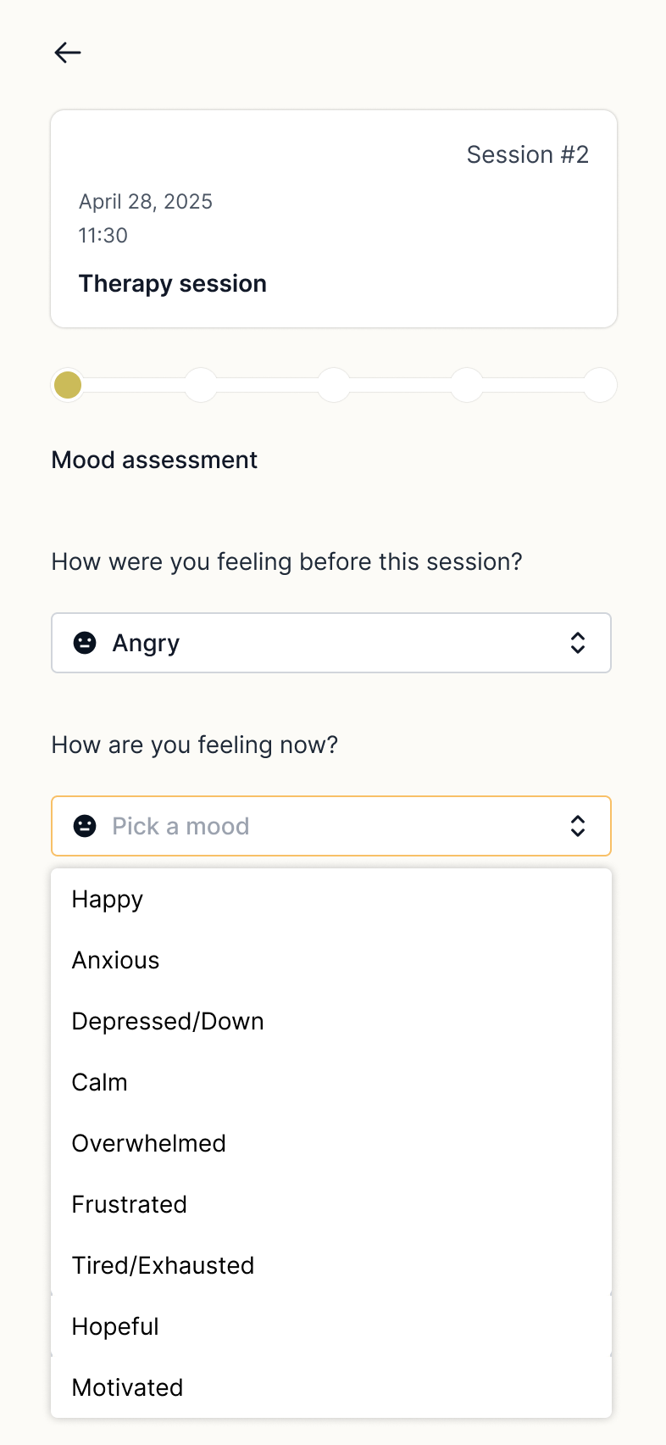Screen dimensions: 666x1445
Task: Click the back arrow icon
Action: [67, 53]
